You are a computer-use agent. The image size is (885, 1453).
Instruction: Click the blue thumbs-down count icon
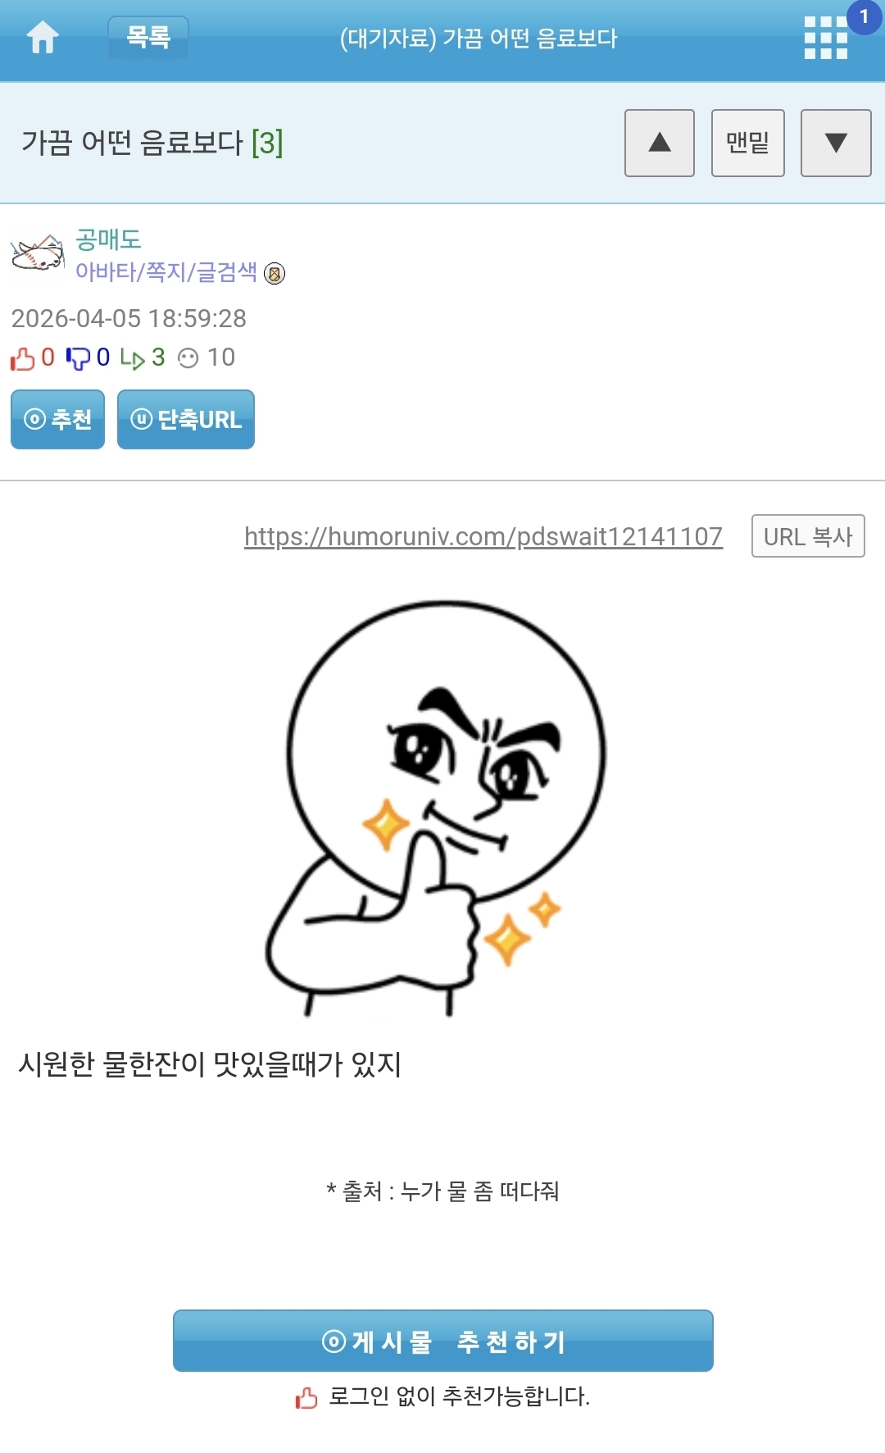pos(78,358)
